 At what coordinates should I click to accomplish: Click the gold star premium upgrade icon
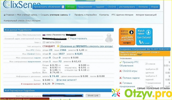pyautogui.click(x=58, y=46)
